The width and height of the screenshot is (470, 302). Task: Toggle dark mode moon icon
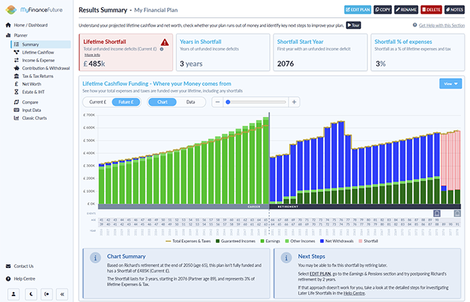(x=31, y=294)
